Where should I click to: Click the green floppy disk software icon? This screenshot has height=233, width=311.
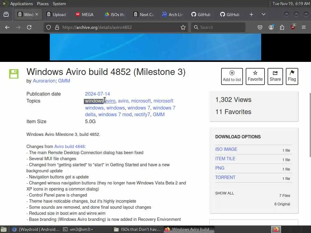pos(14,74)
